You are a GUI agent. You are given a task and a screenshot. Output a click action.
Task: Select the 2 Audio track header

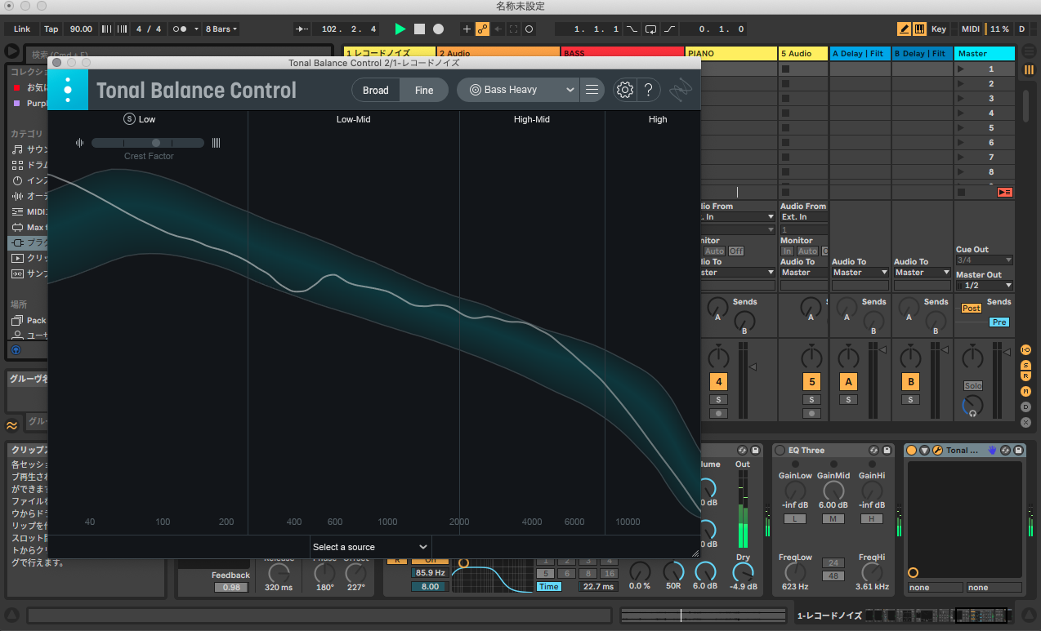pos(498,53)
